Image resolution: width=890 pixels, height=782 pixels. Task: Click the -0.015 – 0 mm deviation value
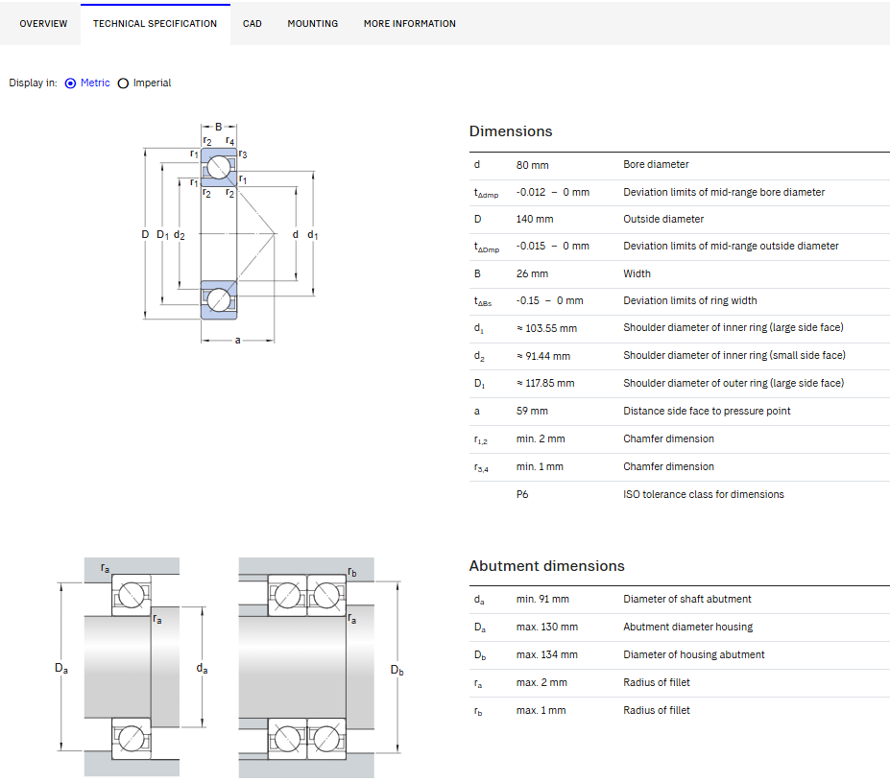[553, 246]
